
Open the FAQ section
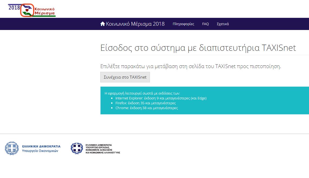tap(205, 24)
